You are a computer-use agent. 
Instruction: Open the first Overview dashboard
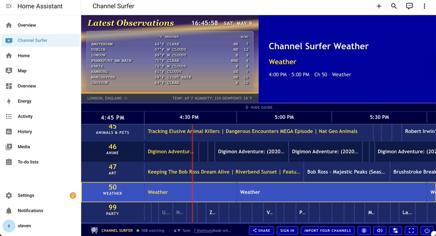click(x=40, y=25)
